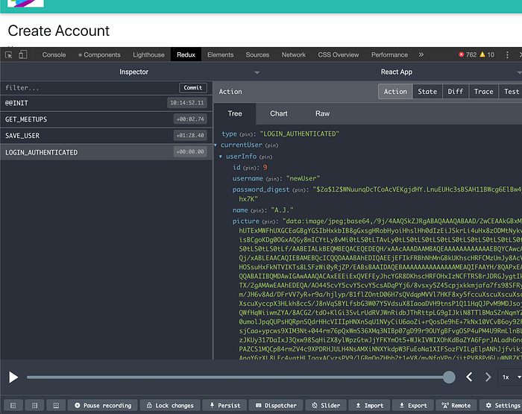Switch to the Components tab
Screen dimensions: 522x414
[99, 54]
